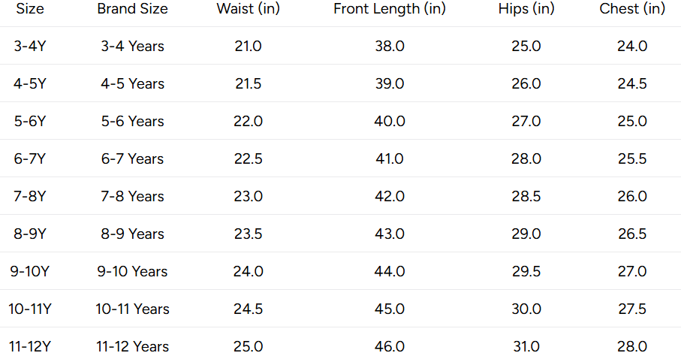Click the 9-10Y size cell

pos(30,272)
